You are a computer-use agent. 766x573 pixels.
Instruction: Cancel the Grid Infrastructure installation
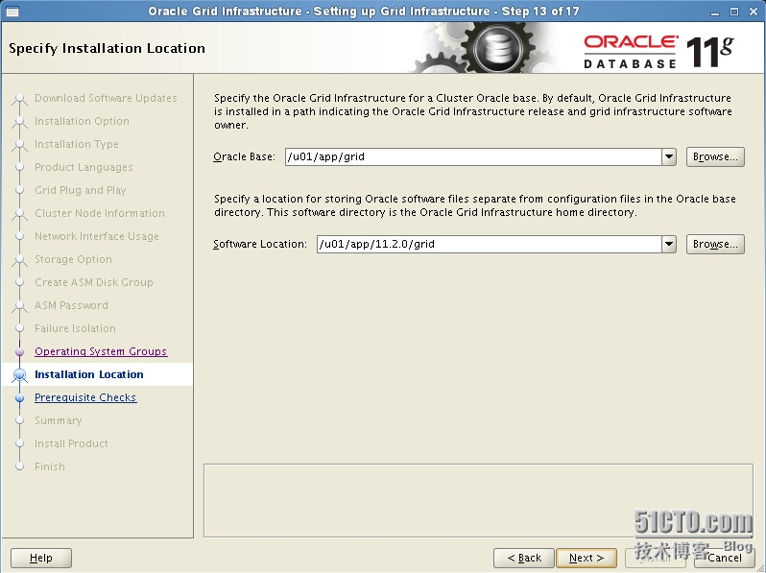(x=725, y=558)
